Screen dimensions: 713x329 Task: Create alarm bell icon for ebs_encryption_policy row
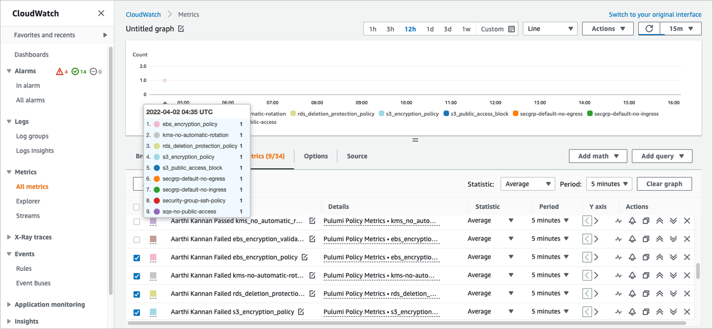click(x=632, y=257)
